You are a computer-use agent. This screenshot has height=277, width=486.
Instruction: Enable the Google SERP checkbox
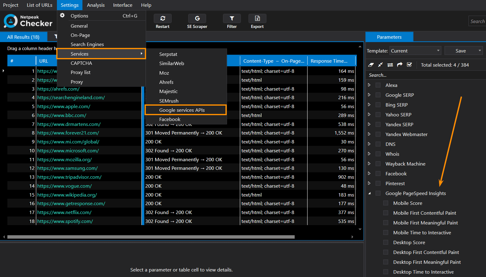point(378,95)
